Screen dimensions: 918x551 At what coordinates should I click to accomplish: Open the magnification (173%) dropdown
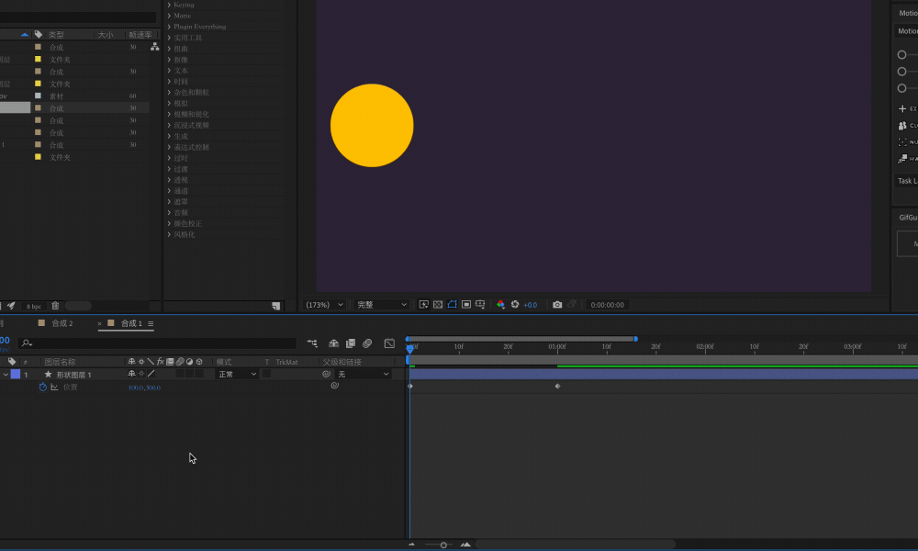324,305
